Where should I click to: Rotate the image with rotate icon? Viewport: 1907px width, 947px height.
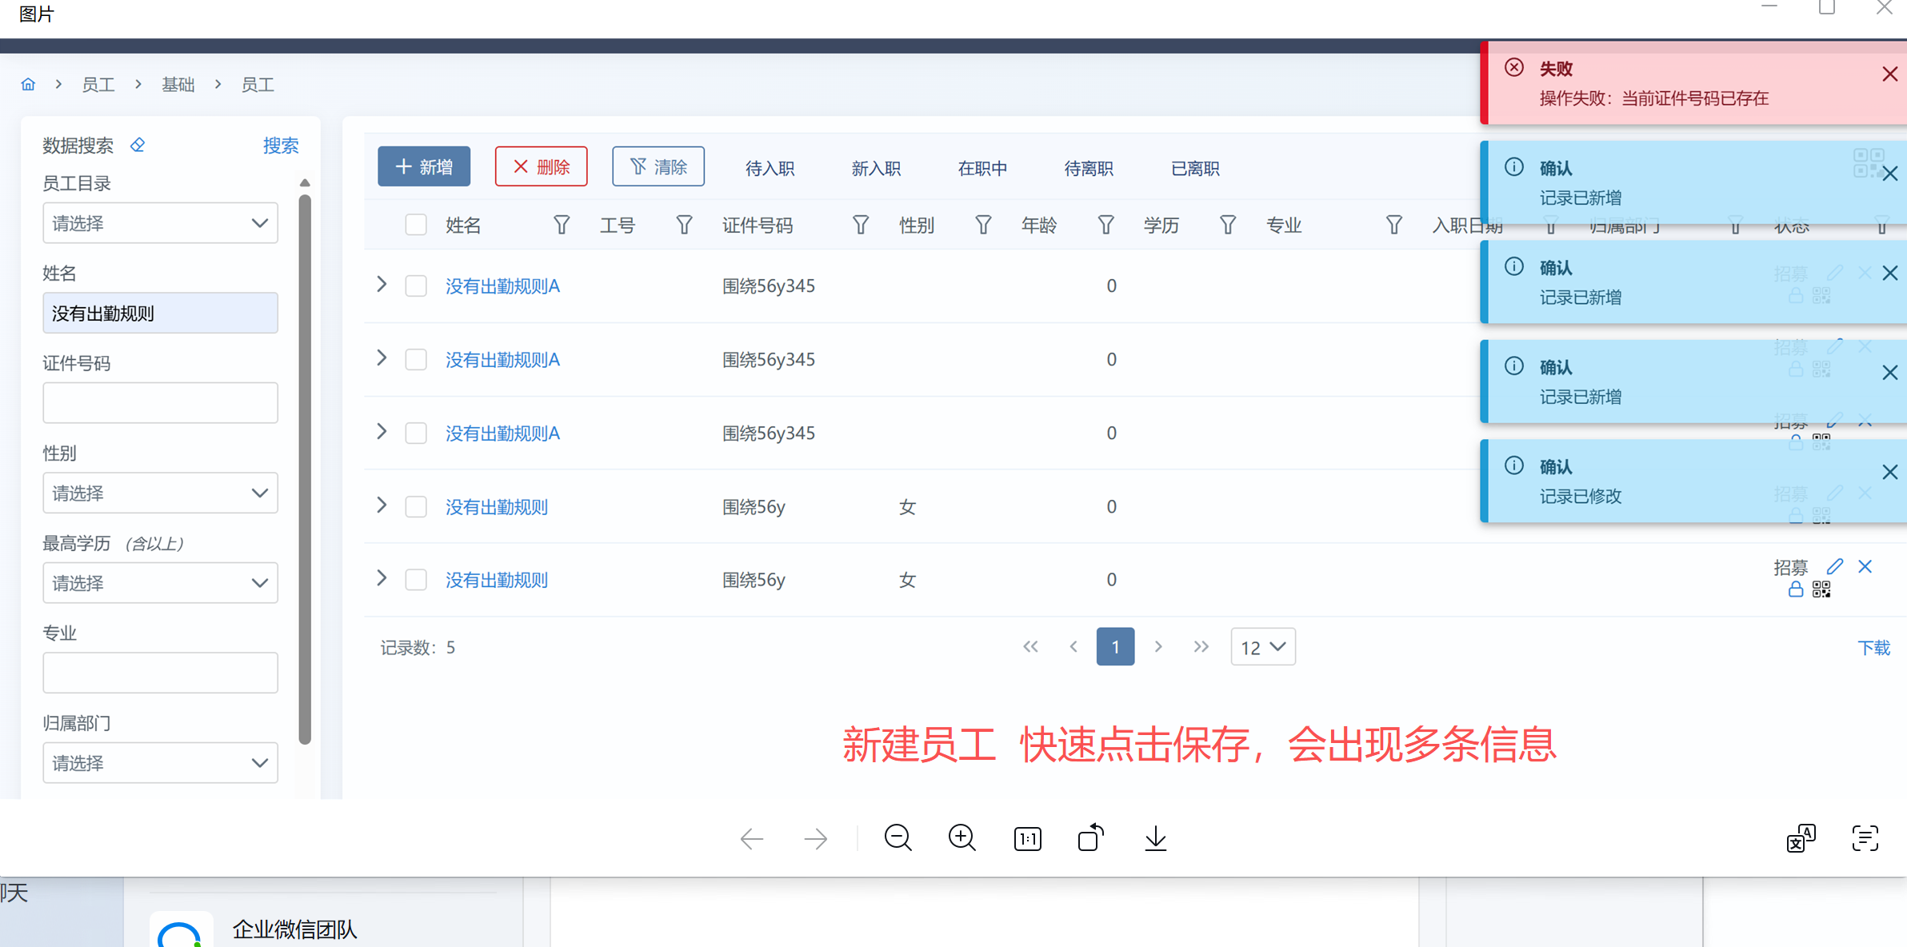[x=1090, y=838]
